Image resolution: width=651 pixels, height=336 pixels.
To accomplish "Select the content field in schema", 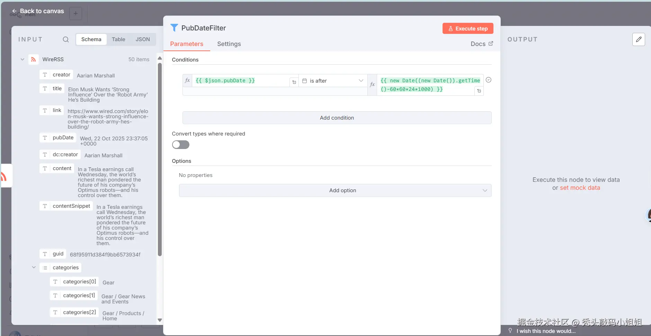I will point(57,168).
